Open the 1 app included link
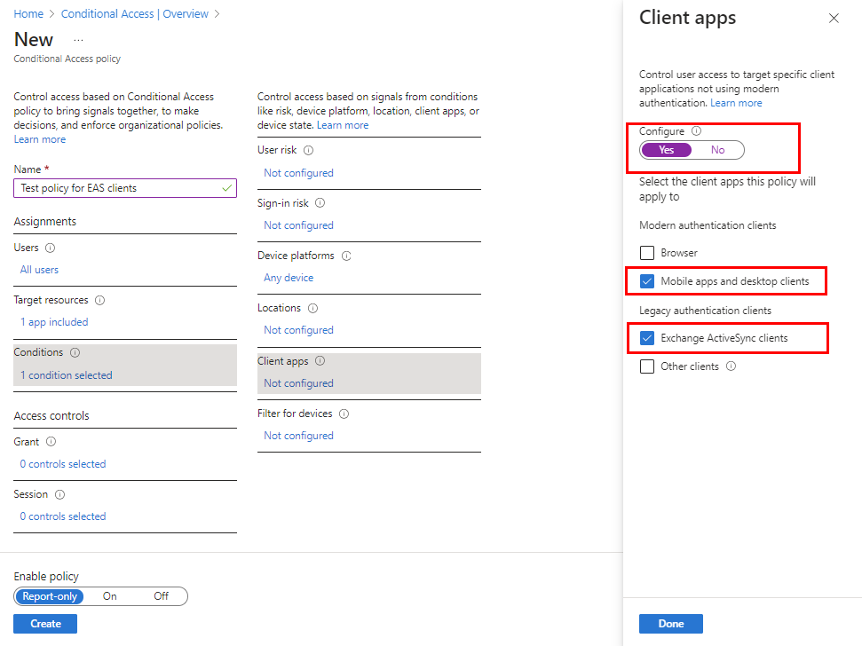The image size is (862, 646). tap(54, 322)
